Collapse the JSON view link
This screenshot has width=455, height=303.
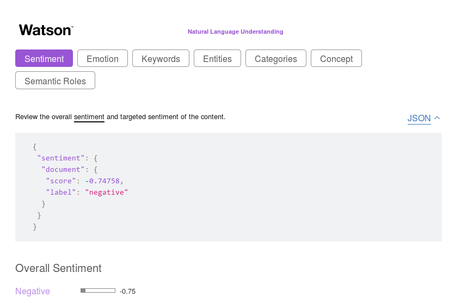pos(419,118)
